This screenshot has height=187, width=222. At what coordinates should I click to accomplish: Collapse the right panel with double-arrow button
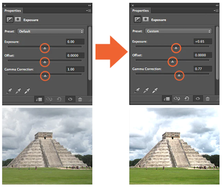217,6
